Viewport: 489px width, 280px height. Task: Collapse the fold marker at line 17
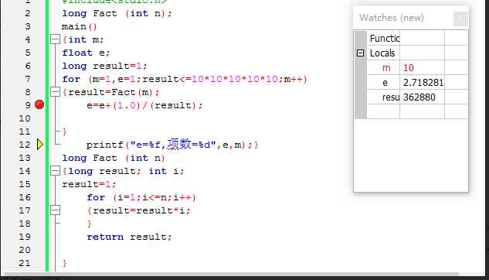pyautogui.click(x=55, y=210)
